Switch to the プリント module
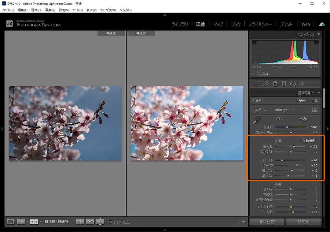Viewport: 330px width, 232px height. [286, 25]
